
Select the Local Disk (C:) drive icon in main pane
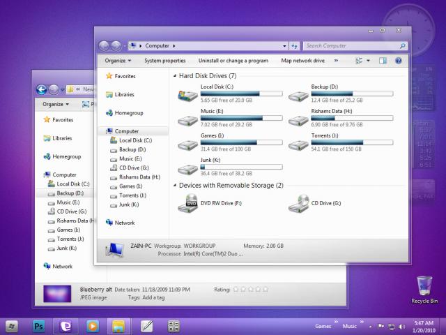[x=187, y=95]
